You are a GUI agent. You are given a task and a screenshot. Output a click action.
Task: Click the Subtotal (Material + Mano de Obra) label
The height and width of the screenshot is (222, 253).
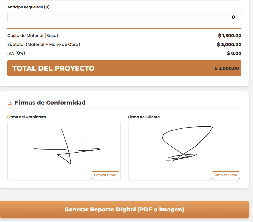tap(44, 45)
